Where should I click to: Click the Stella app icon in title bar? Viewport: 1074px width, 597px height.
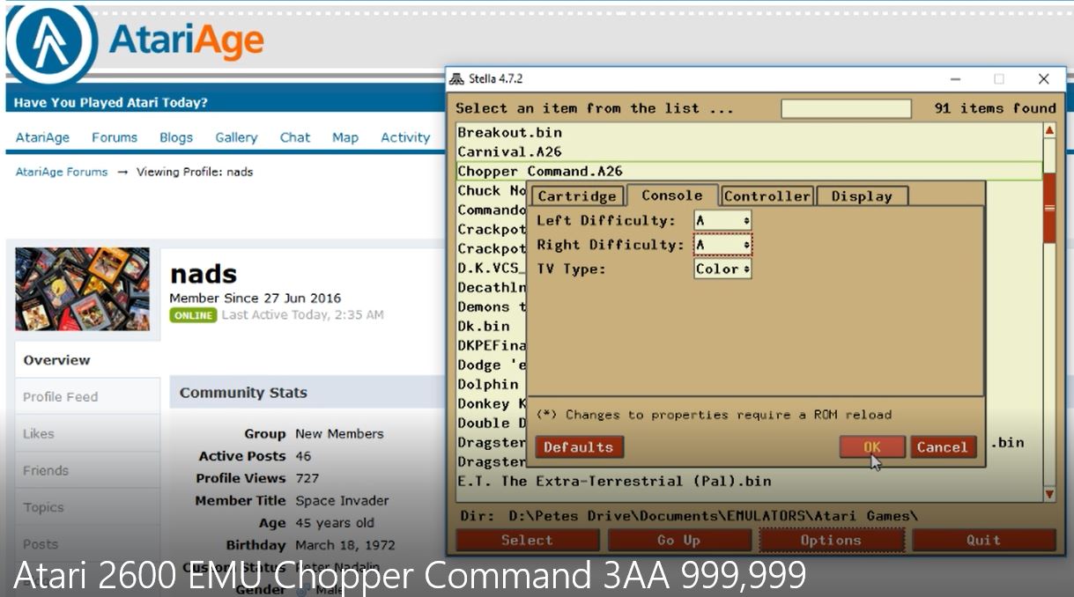[x=456, y=79]
